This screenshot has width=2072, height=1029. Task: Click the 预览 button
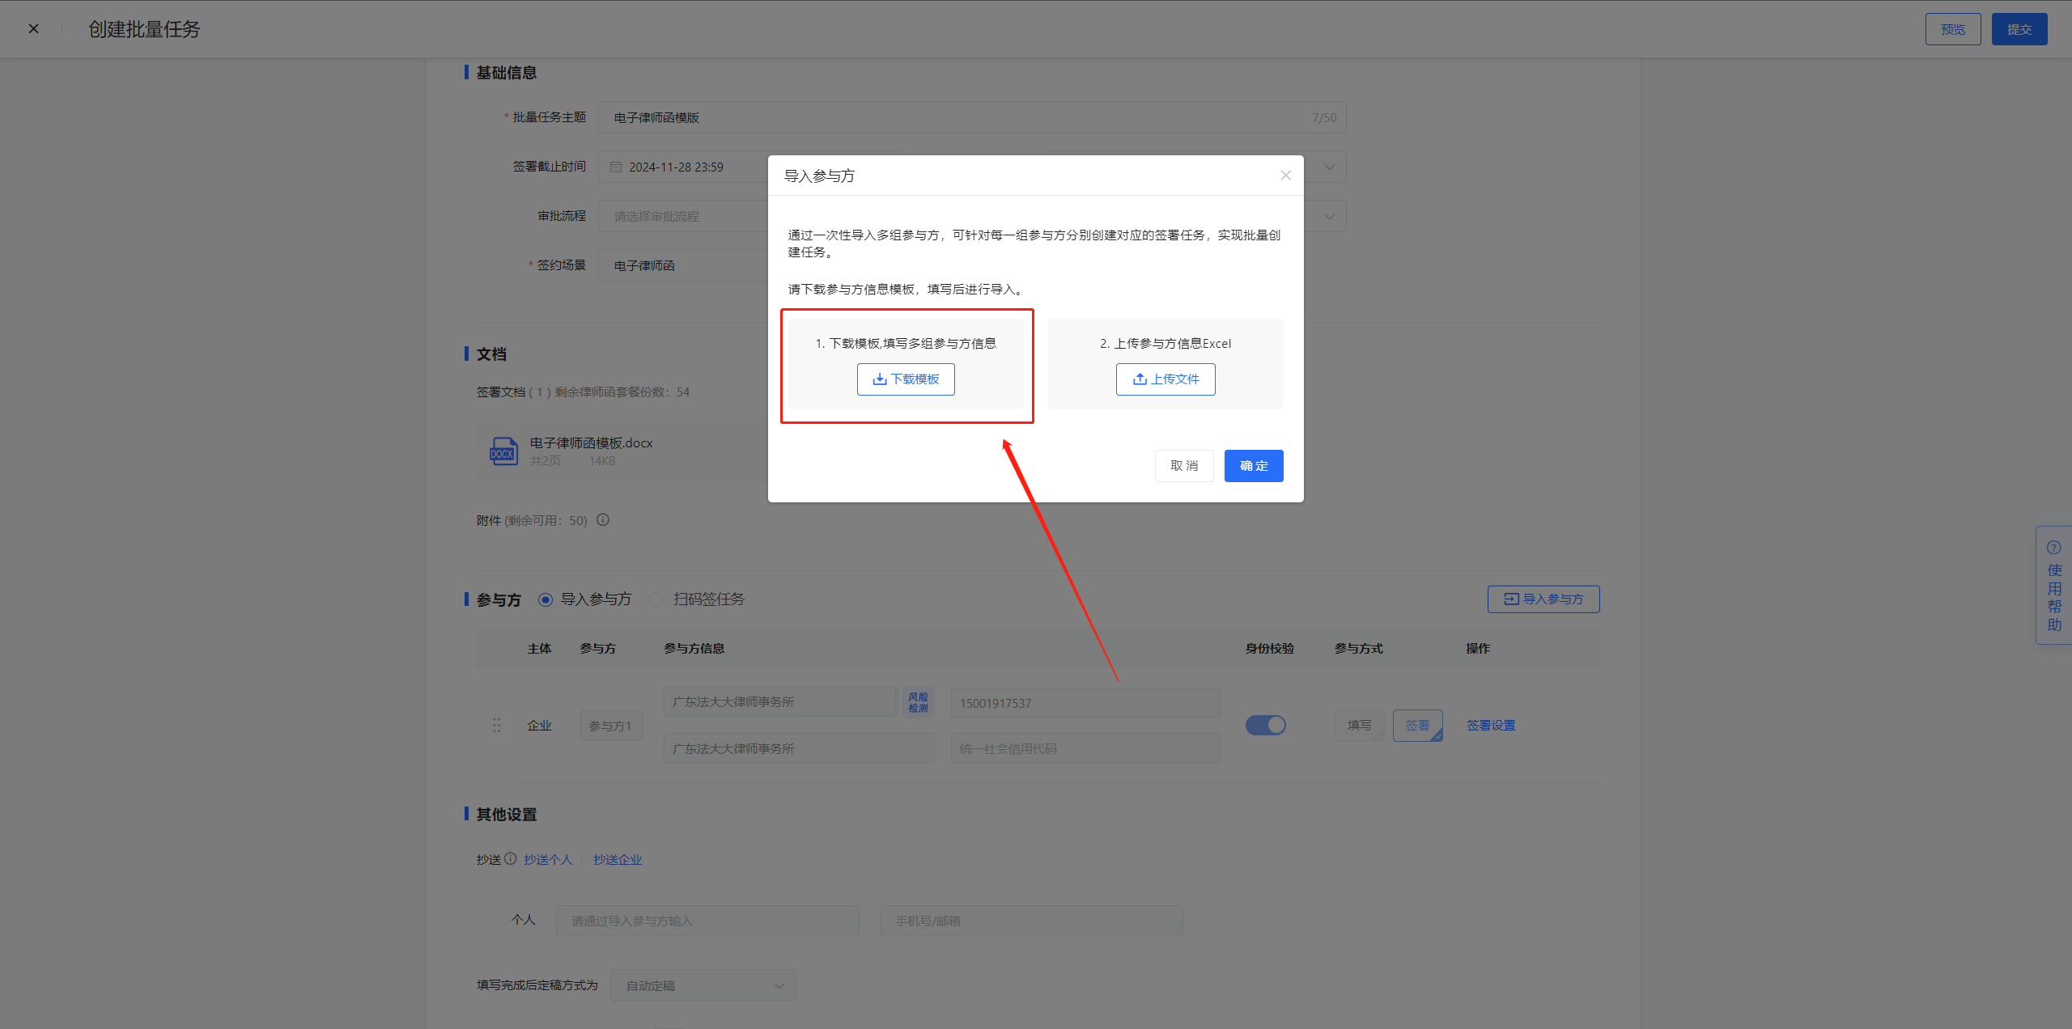(x=1953, y=29)
